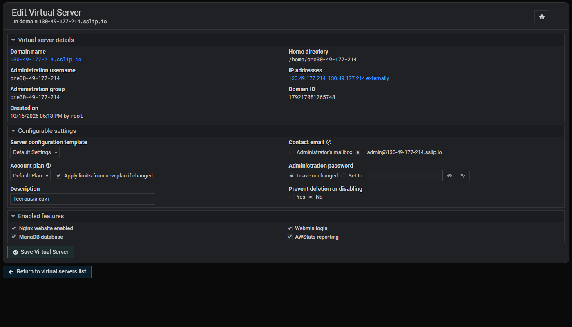
Task: Uncheck Nginx website enabled
Action: tap(13, 228)
